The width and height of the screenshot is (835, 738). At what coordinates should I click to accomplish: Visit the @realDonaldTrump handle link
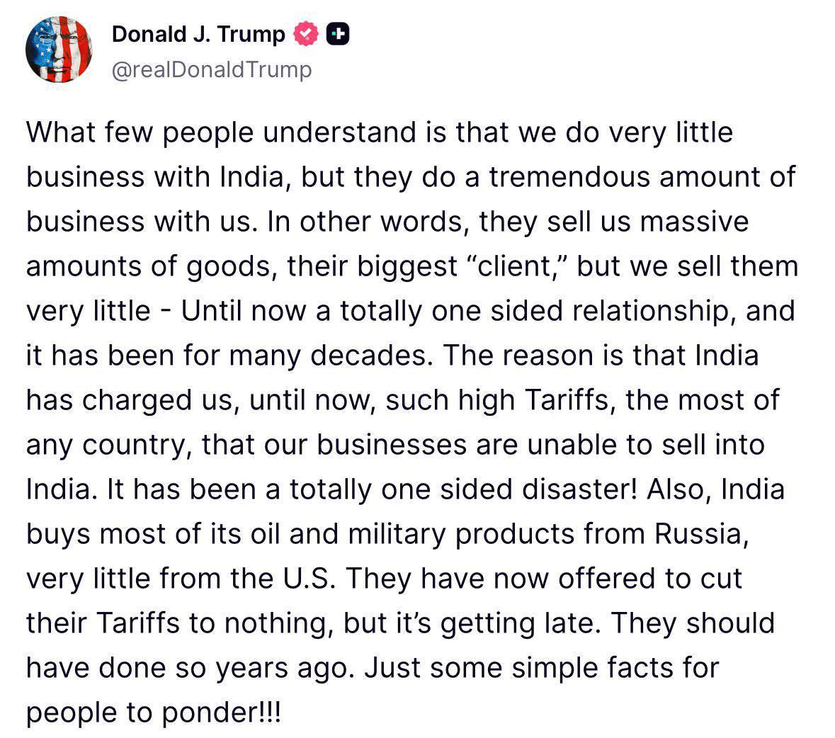point(211,69)
